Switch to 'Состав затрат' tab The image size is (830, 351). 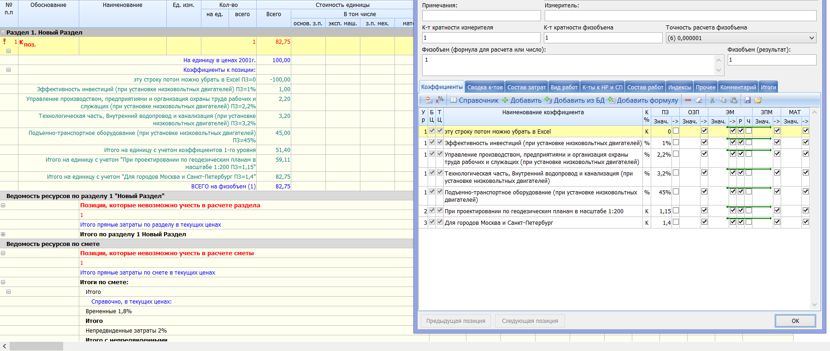(526, 88)
